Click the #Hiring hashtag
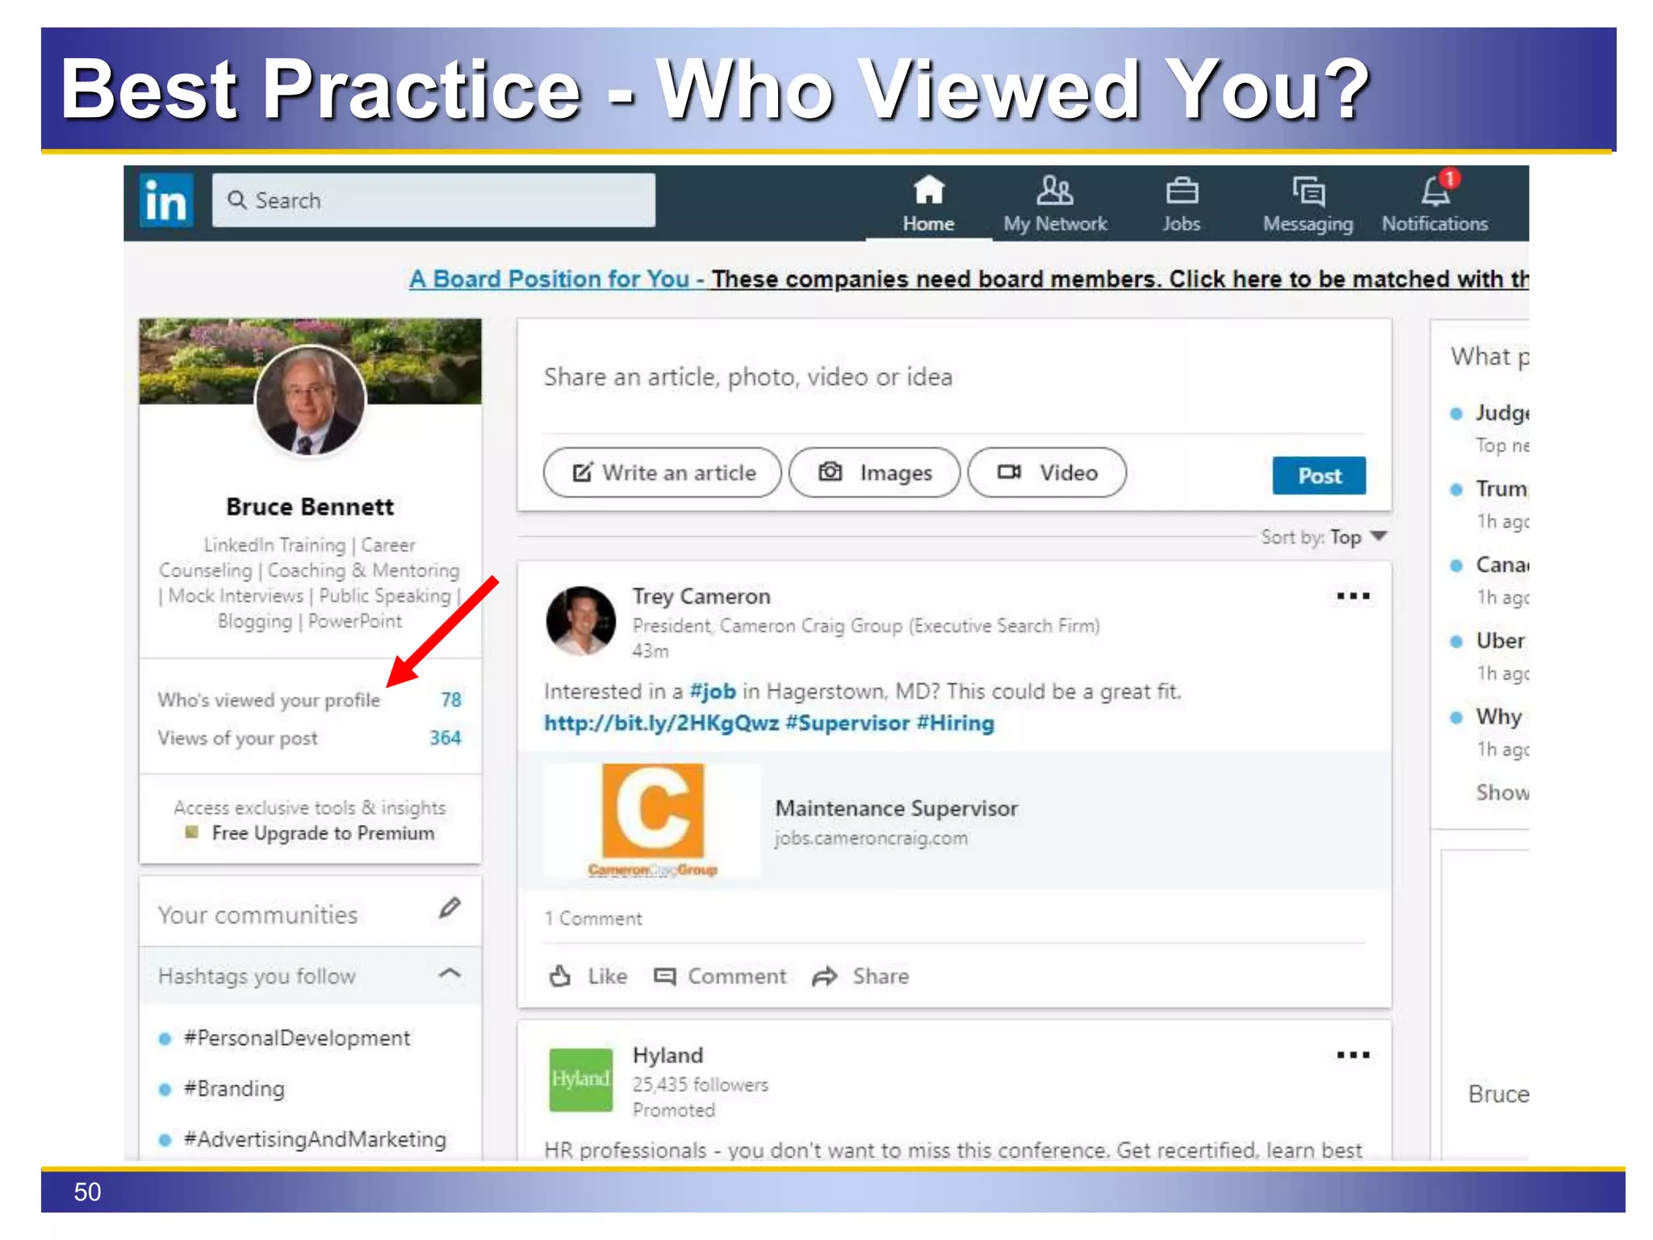 pos(956,723)
